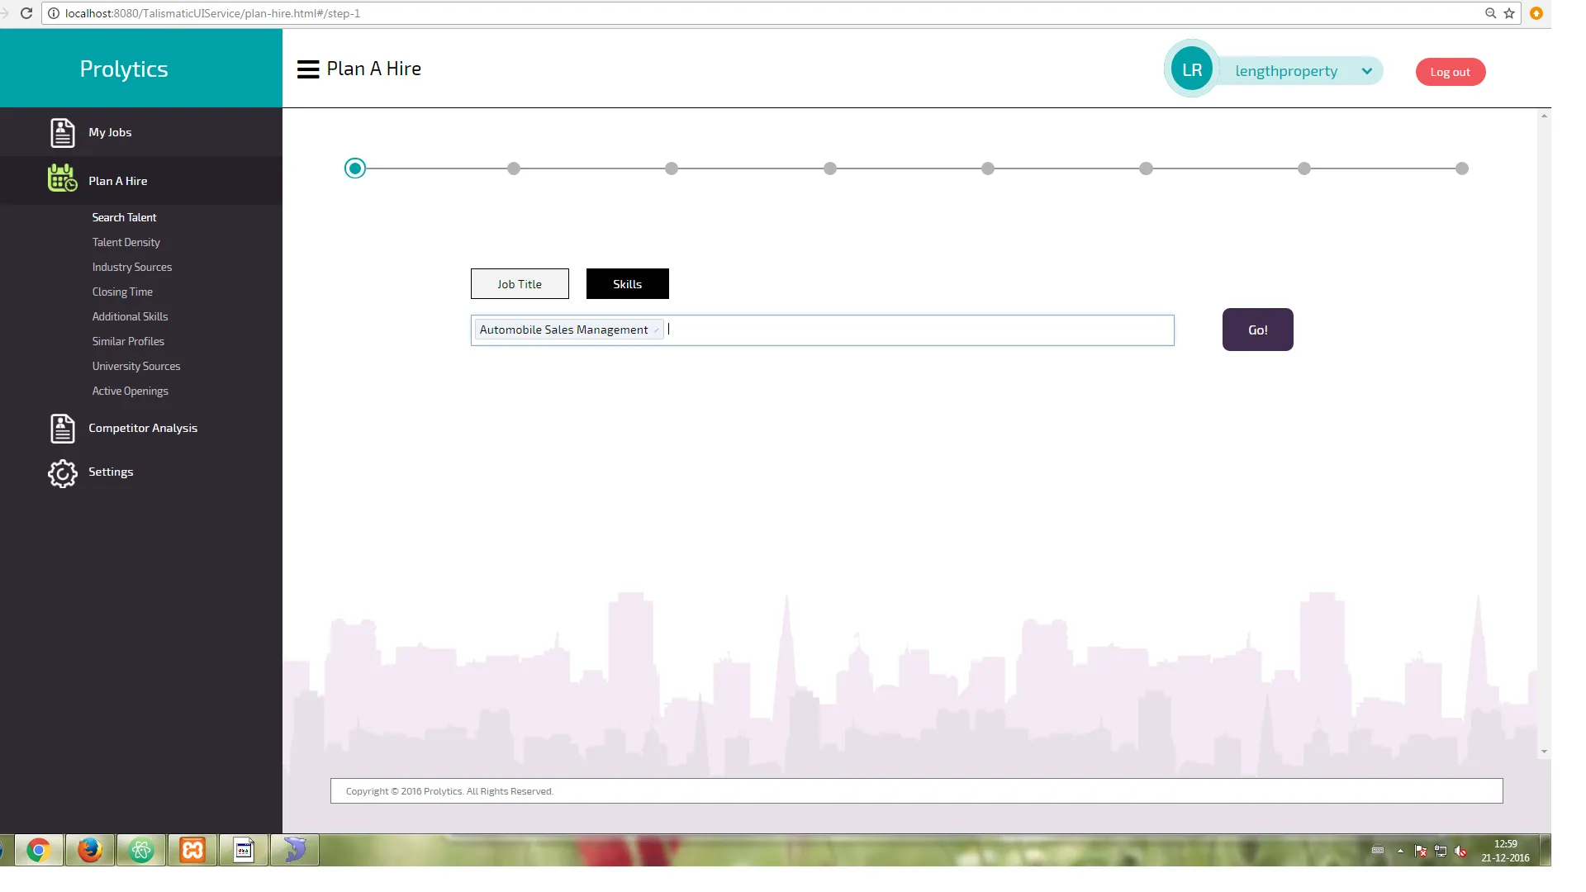Image resolution: width=1586 pixels, height=892 pixels.
Task: Click the My Jobs document icon
Action: point(62,132)
